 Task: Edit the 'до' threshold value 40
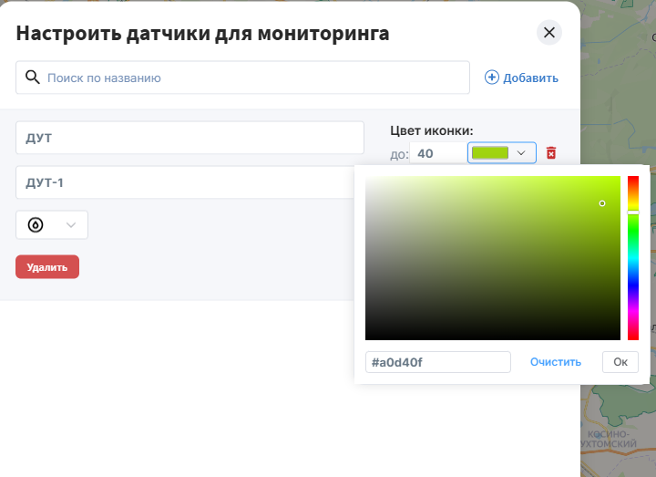pyautogui.click(x=438, y=153)
